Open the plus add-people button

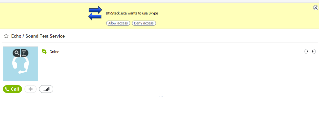point(31,89)
